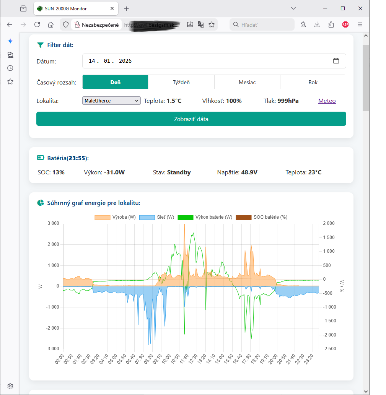
Task: Toggle Sieť (W) series in chart legend
Action: tap(157, 217)
